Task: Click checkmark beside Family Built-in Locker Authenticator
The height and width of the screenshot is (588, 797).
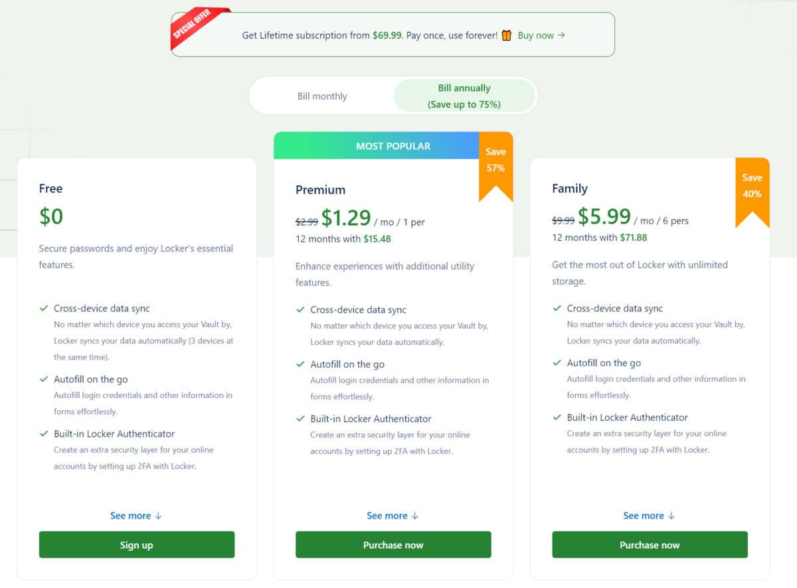Action: click(x=557, y=417)
